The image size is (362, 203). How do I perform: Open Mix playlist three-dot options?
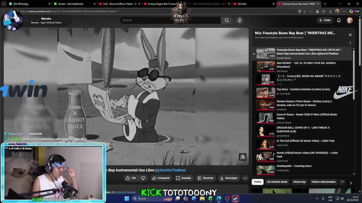pos(350,43)
